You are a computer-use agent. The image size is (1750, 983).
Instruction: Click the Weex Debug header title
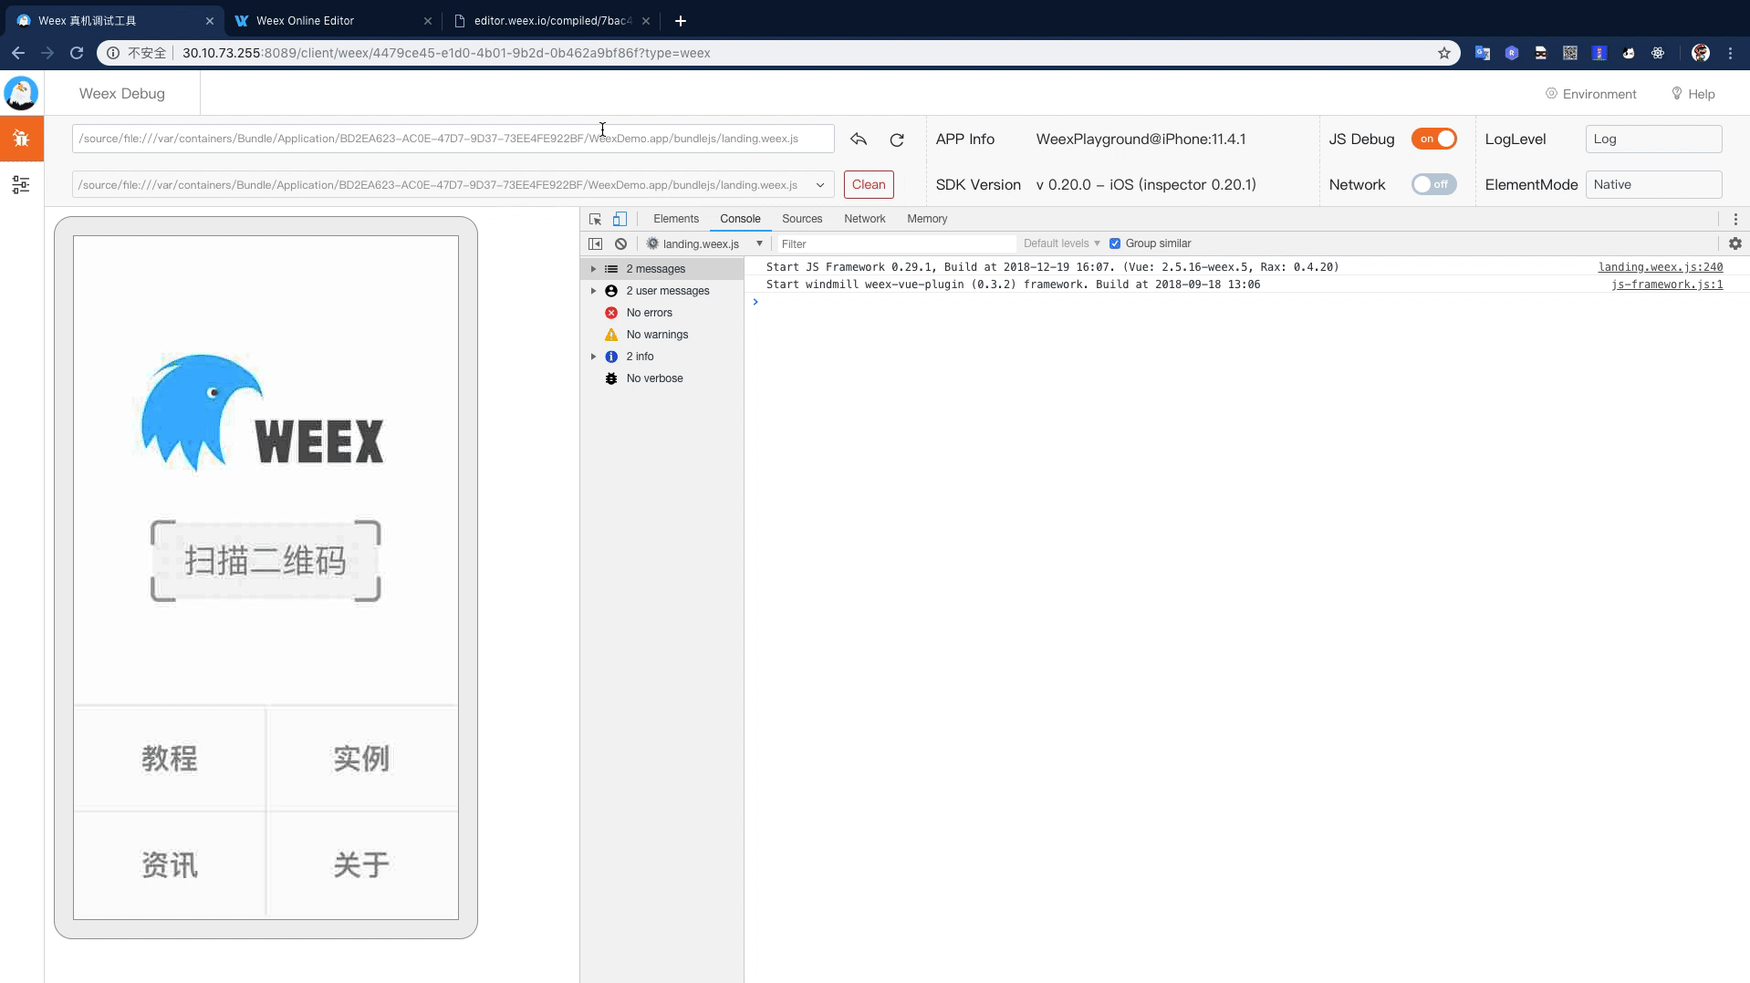pos(121,94)
